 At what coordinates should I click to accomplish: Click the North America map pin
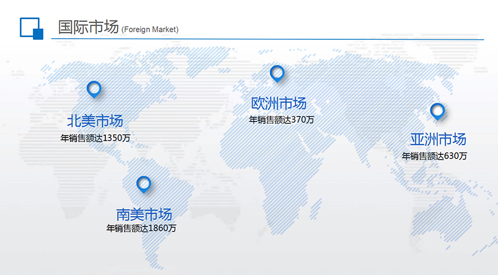(94, 90)
